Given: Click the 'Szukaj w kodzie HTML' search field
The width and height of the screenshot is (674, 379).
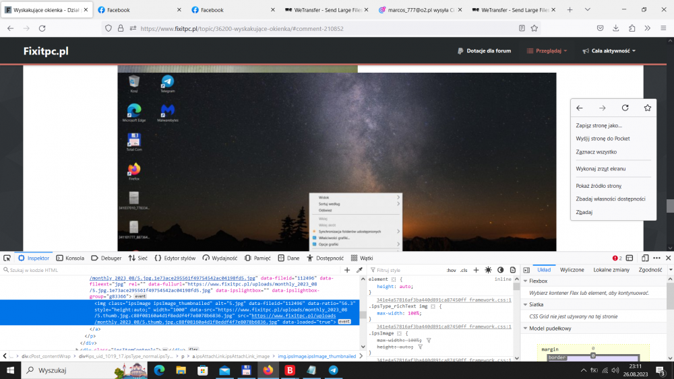Looking at the screenshot, I should [168, 270].
